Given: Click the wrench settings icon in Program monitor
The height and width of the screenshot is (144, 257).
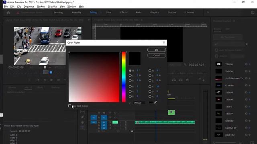Looking at the screenshot, I should coord(185,65).
